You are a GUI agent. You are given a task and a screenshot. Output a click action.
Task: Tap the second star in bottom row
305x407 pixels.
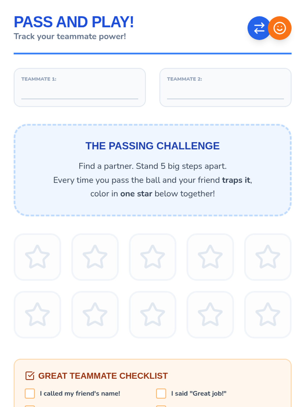[95, 315]
